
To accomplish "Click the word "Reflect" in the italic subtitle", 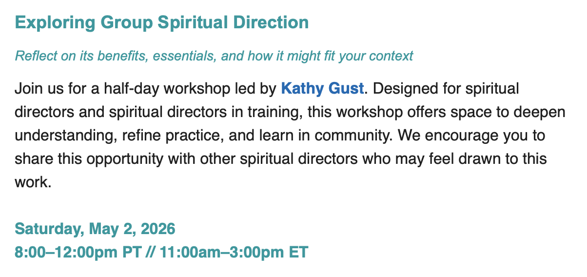I will pos(35,56).
